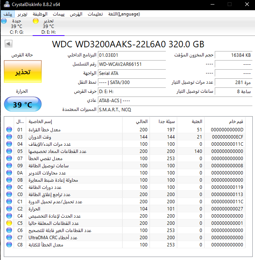Viewport: 255px width, 260px height.
Task: Click the blue status icon of attribute C2
Action: click(x=9, y=209)
